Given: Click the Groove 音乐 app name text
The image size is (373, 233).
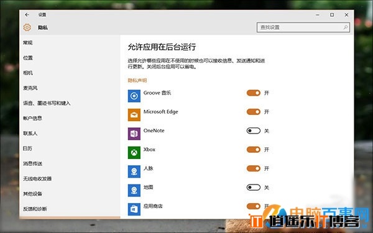Looking at the screenshot, I should point(157,93).
